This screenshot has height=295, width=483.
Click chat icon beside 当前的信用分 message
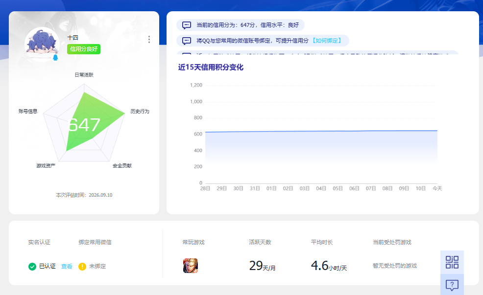pyautogui.click(x=187, y=25)
